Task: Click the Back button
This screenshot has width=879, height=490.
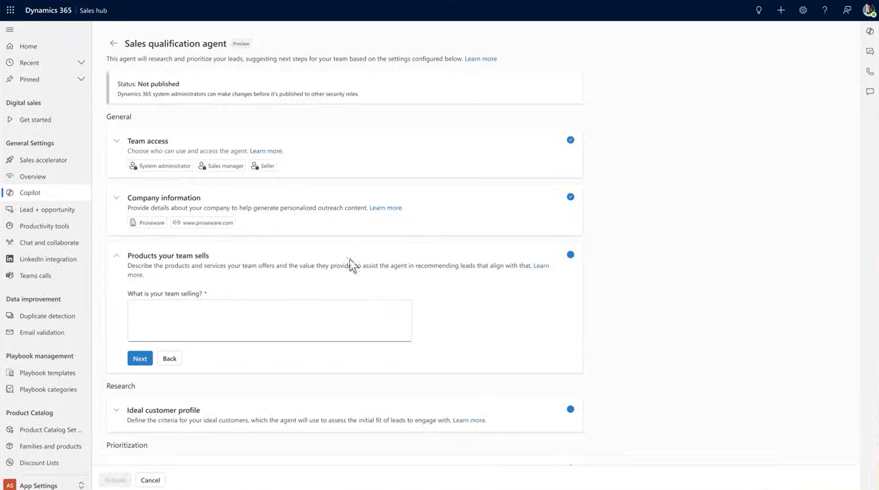Action: click(170, 359)
